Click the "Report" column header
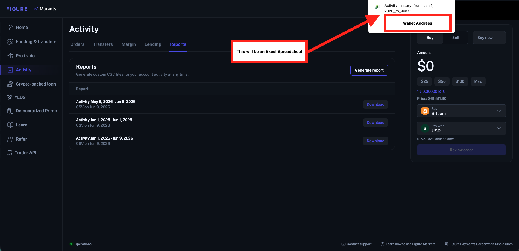The height and width of the screenshot is (251, 519). point(82,89)
